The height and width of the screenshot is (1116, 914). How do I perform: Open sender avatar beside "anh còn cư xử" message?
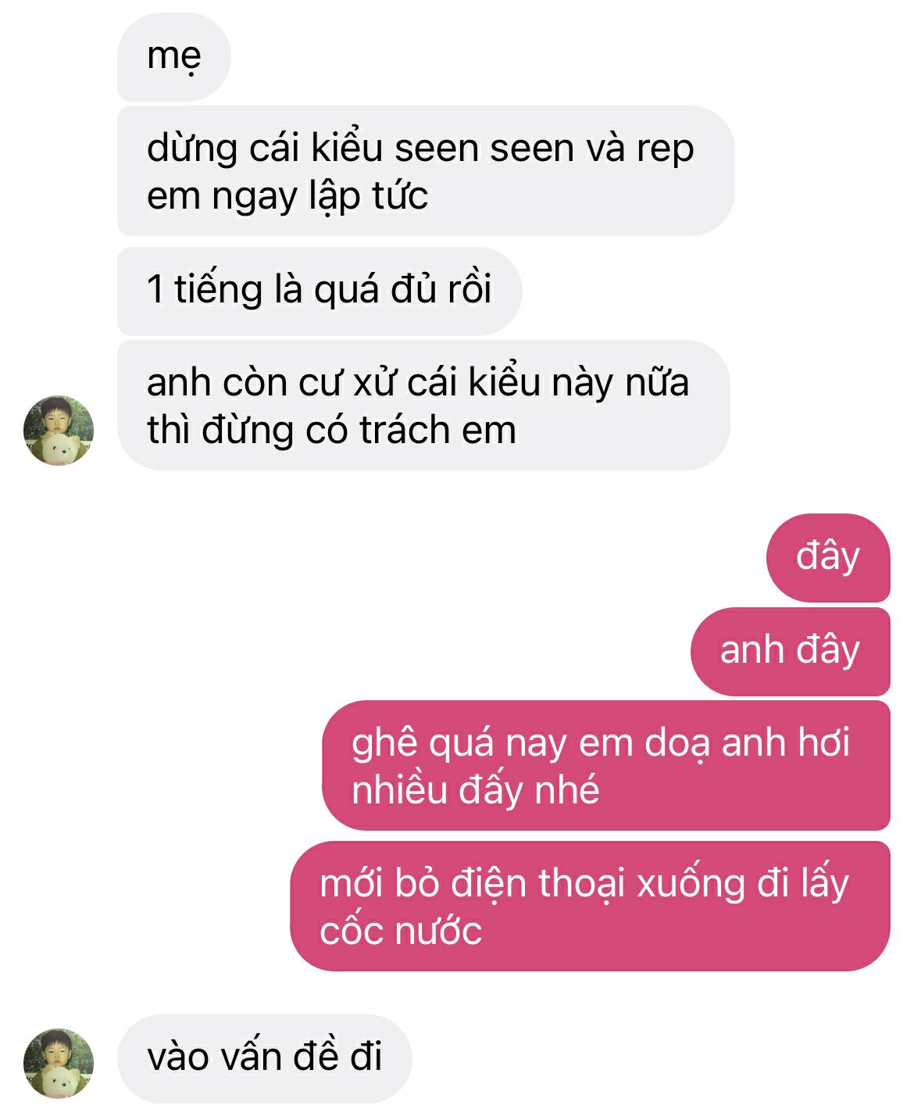(59, 431)
